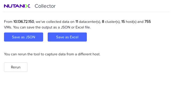Click the word datacenter(s)
Viewport: 175px width, 98px height.
pos(90,22)
